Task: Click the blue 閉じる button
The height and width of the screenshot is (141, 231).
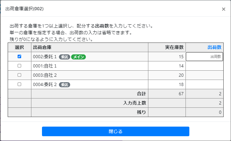Action: tap(115, 131)
